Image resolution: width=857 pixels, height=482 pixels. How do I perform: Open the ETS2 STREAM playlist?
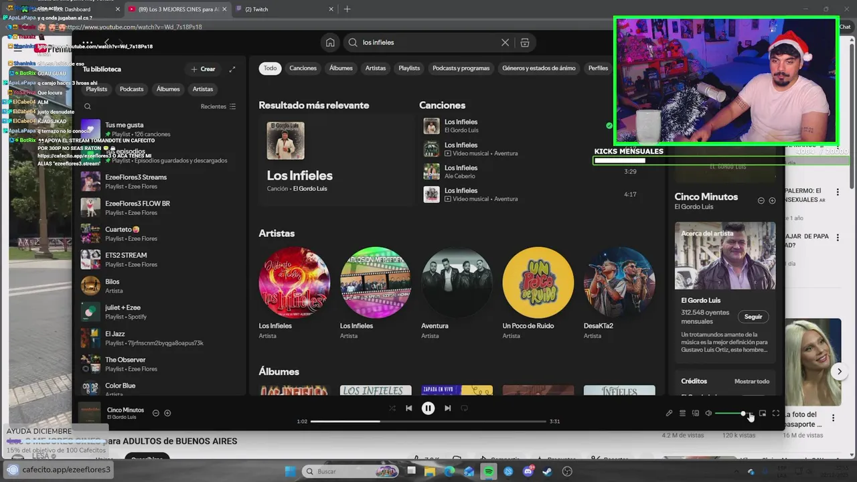pos(159,260)
